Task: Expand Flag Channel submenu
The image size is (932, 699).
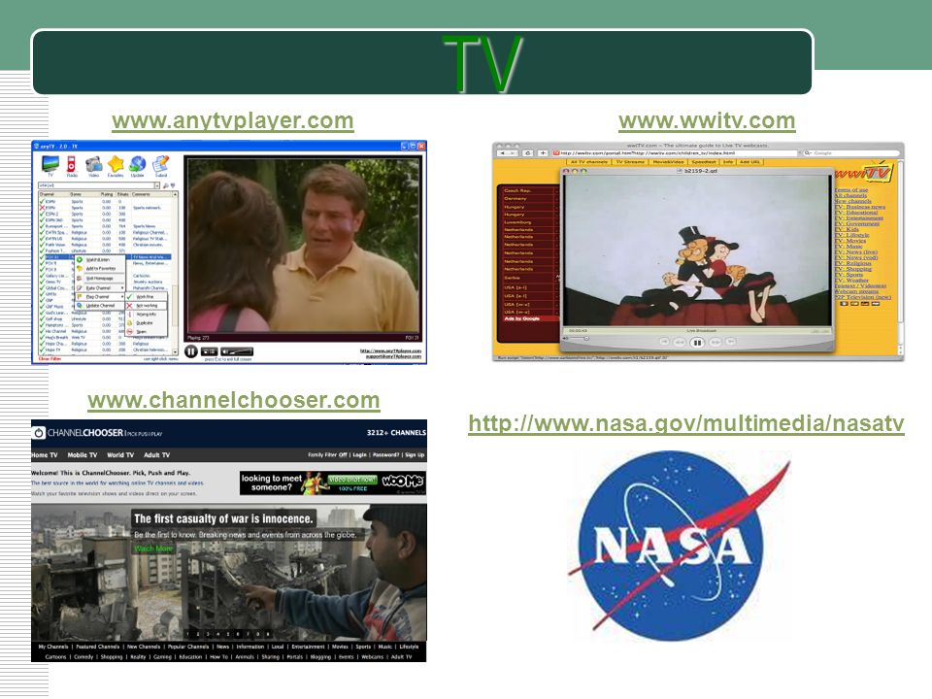Action: click(x=99, y=297)
